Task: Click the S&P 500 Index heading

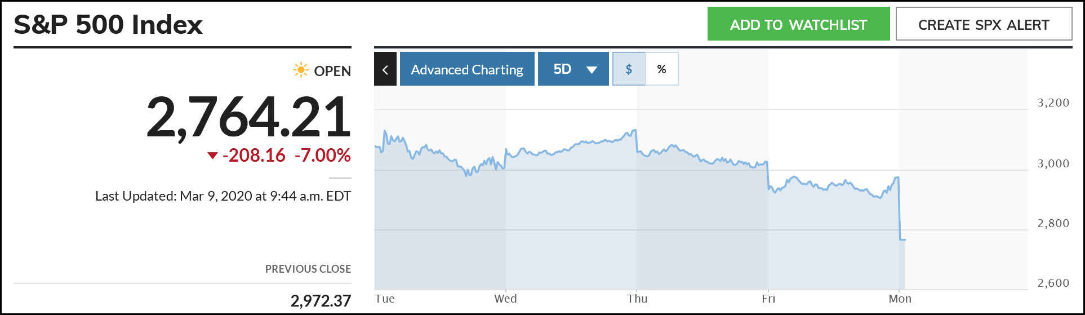Action: tap(108, 25)
